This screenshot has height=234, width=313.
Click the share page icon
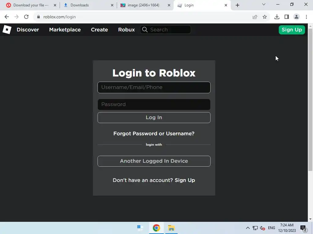[255, 17]
